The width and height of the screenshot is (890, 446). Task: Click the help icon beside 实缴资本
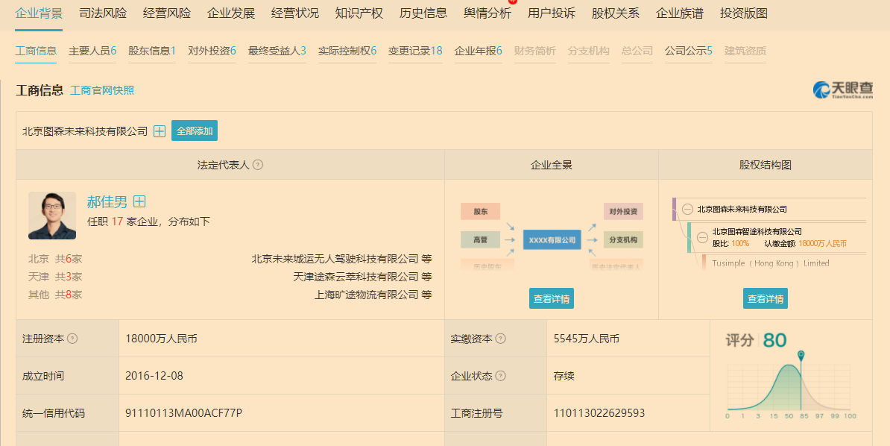[x=501, y=339]
